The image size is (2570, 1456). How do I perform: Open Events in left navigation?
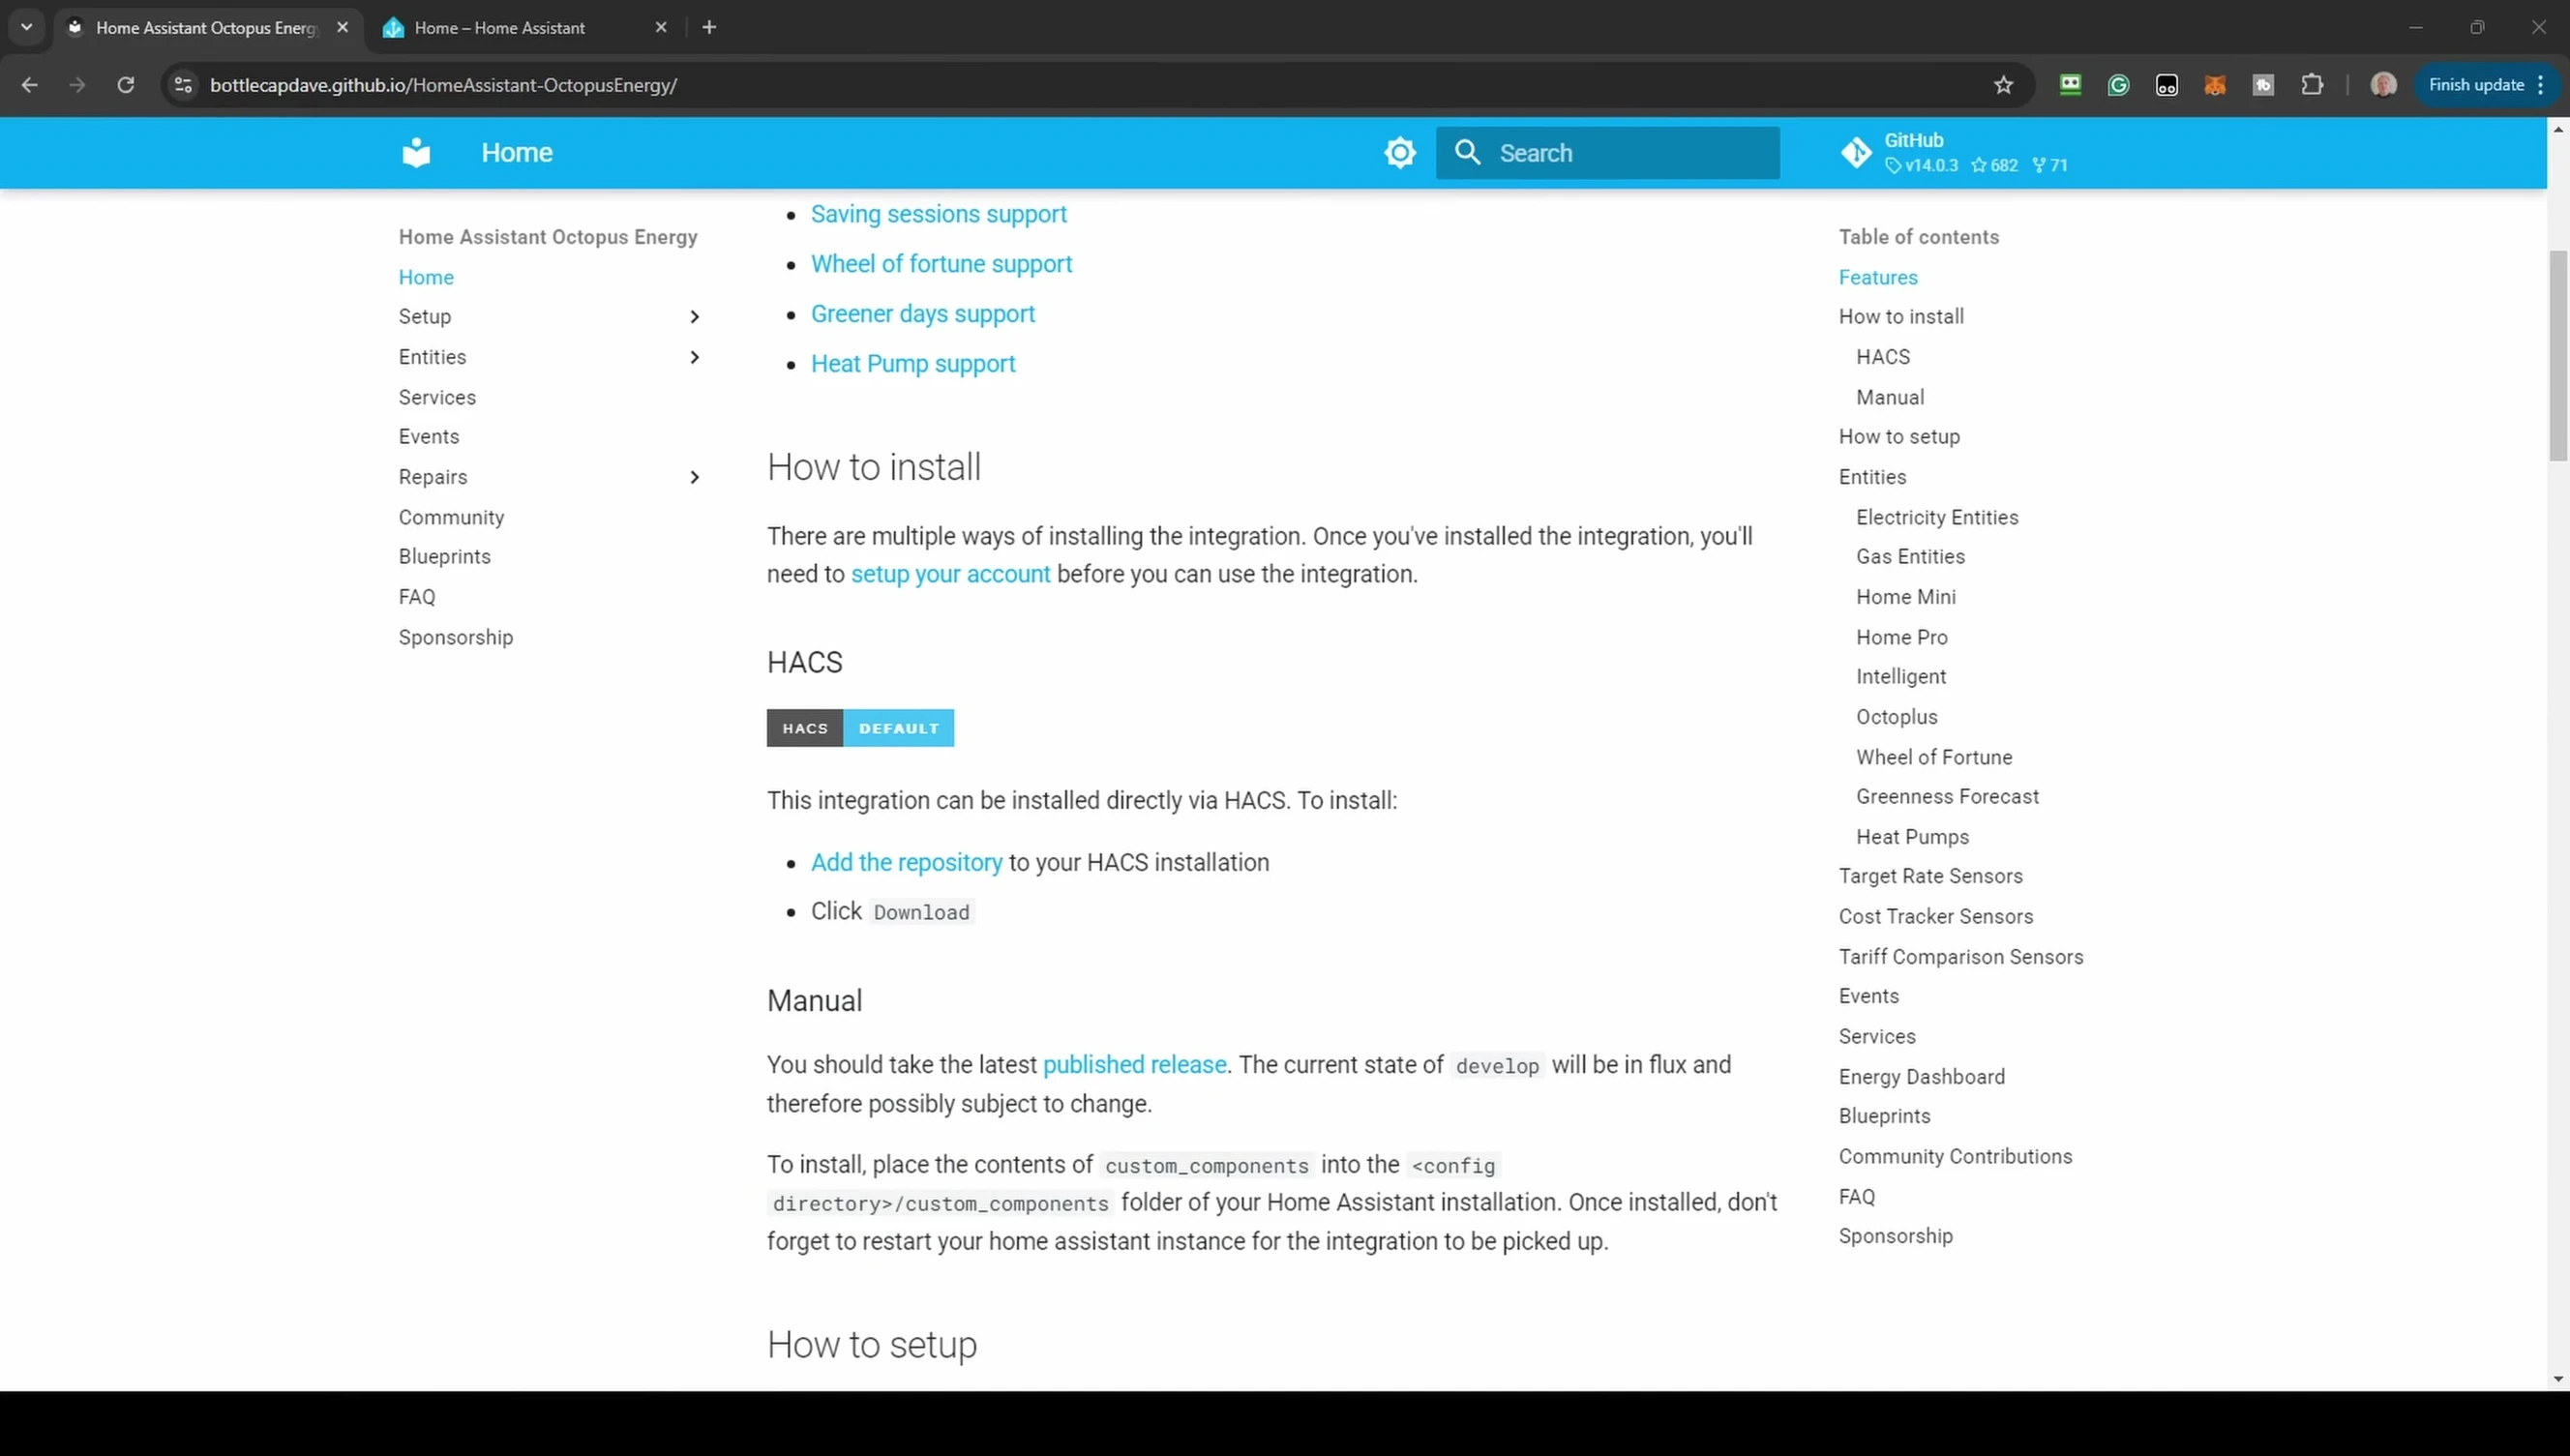coord(428,436)
